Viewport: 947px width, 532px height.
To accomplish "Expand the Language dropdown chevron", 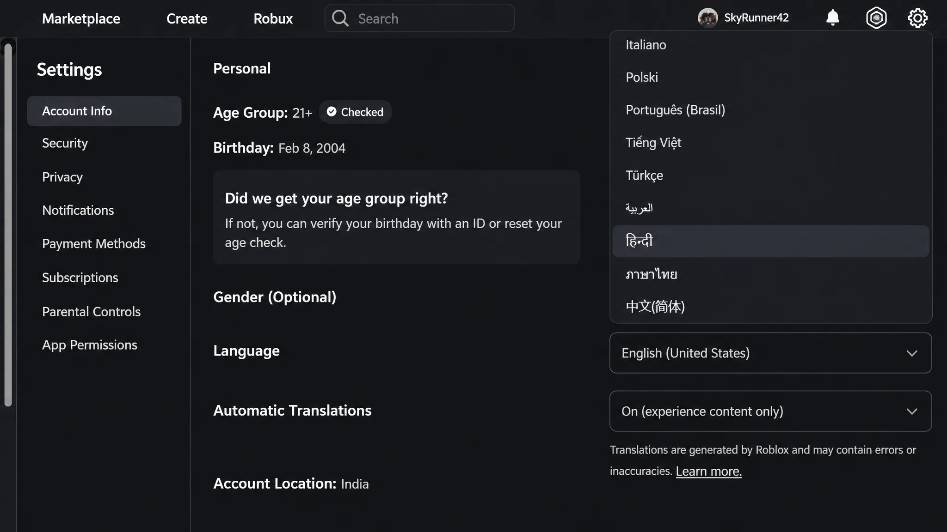I will coord(911,353).
